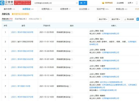Click the info icon in row 1
This screenshot has height=101, width=139.
click(x=72, y=32)
